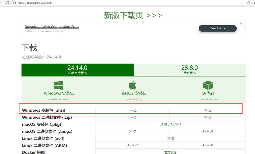Download Windows .zip 64 位

[208, 117]
